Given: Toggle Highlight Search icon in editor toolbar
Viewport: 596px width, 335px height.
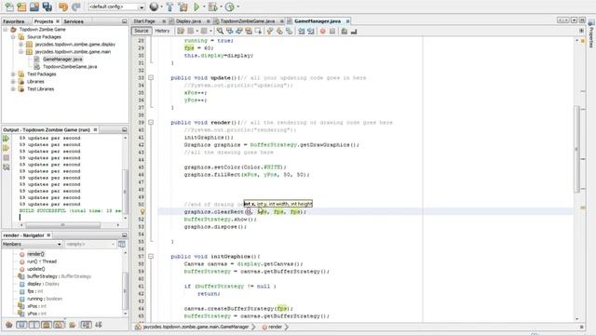Looking at the screenshot, I should coord(249,31).
